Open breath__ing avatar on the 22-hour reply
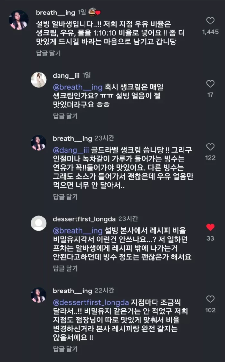Screen dimensions: 225x362 39,295
